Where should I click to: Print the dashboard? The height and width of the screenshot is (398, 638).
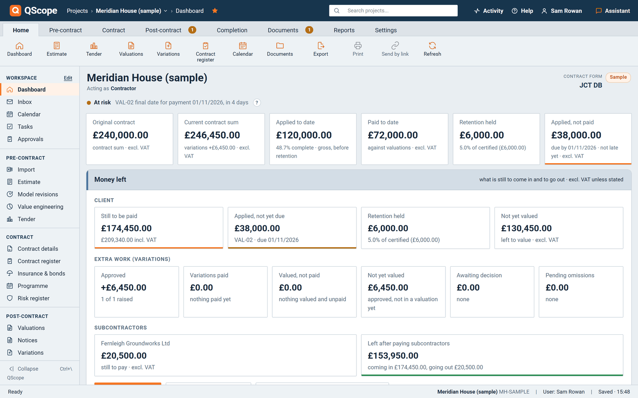coord(358,49)
